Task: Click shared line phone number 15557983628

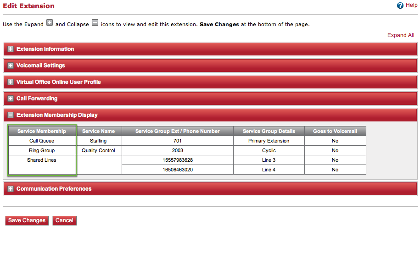Action: 178,160
